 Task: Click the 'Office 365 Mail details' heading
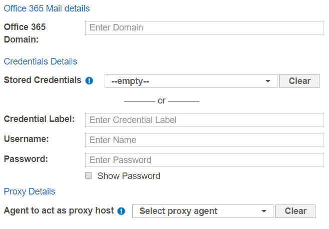pos(47,8)
